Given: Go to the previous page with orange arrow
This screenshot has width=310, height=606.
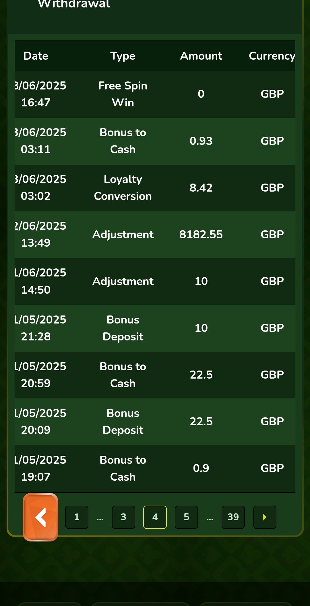Looking at the screenshot, I should coord(40,517).
